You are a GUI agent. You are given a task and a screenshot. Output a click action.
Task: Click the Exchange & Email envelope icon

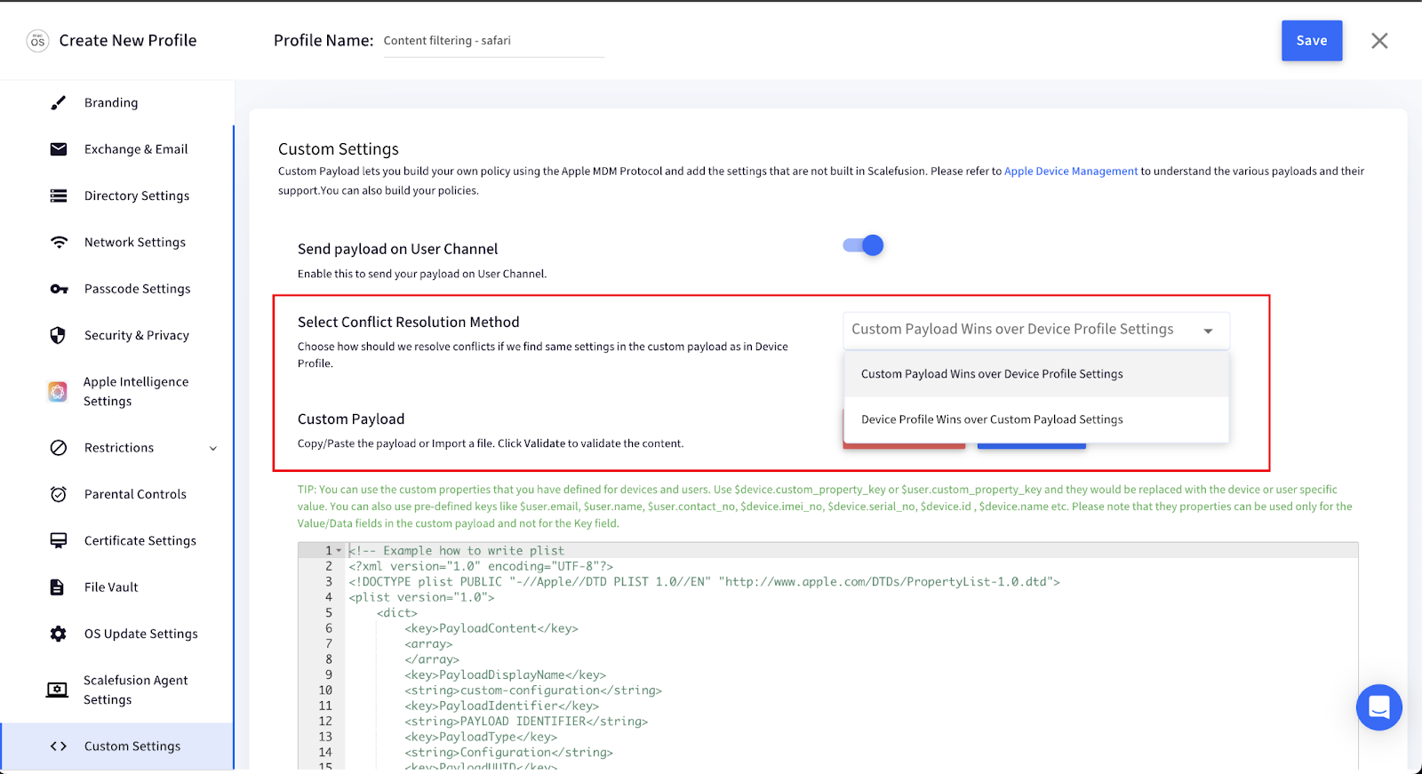click(x=59, y=149)
